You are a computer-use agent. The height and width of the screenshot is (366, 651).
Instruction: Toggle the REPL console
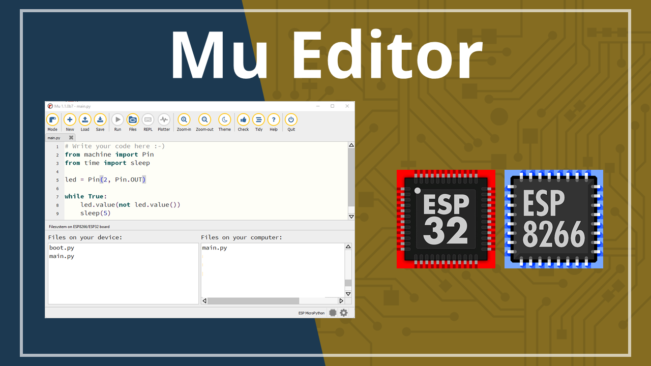click(x=148, y=120)
